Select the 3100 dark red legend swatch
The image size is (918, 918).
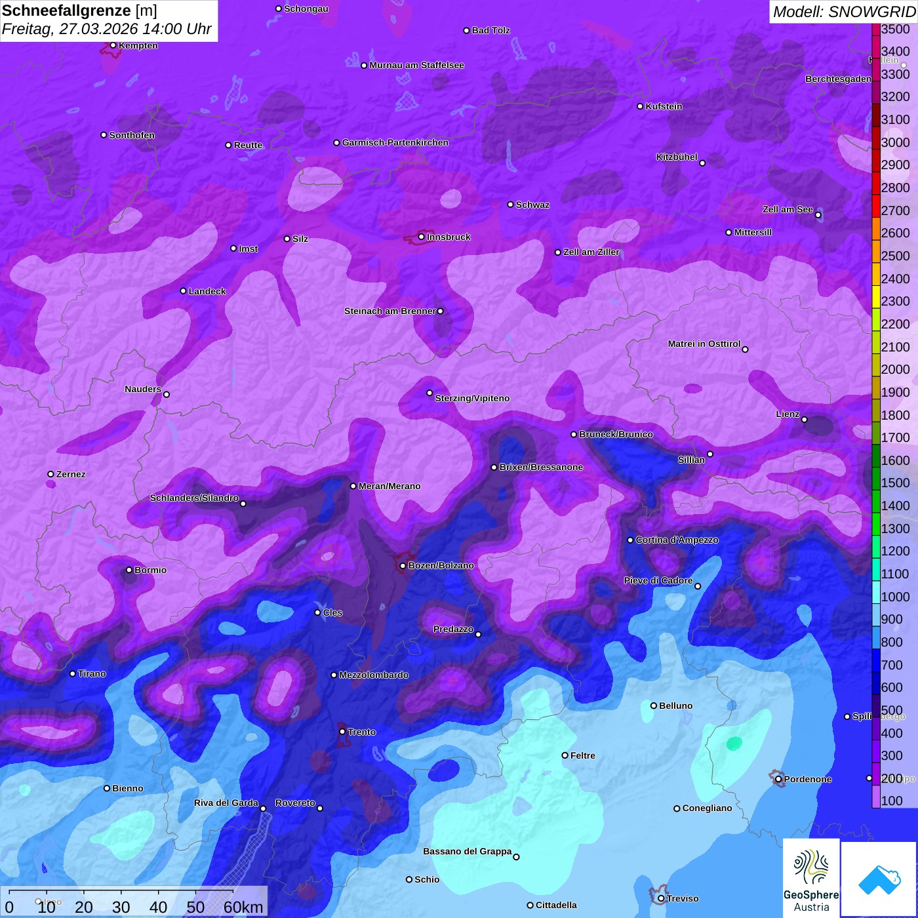(876, 115)
